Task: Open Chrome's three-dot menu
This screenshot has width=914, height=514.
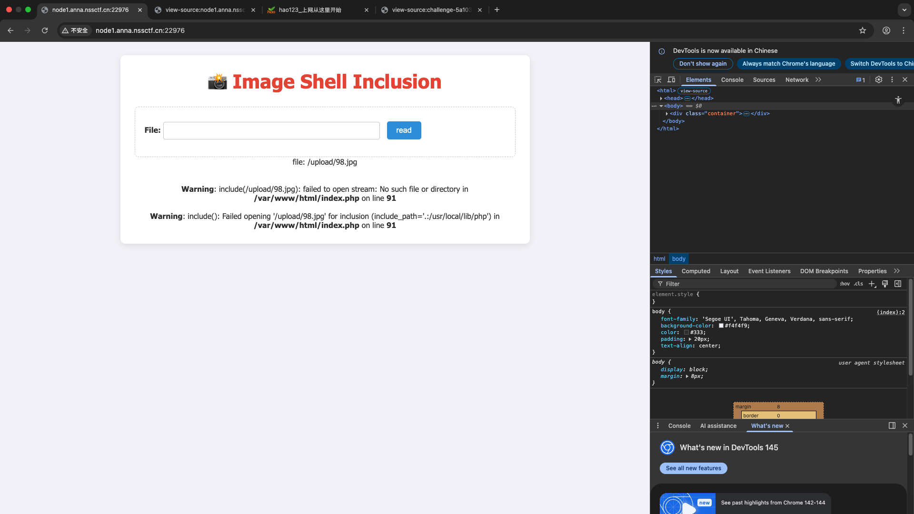Action: click(x=904, y=30)
